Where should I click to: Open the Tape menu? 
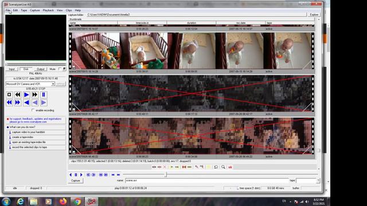point(24,10)
